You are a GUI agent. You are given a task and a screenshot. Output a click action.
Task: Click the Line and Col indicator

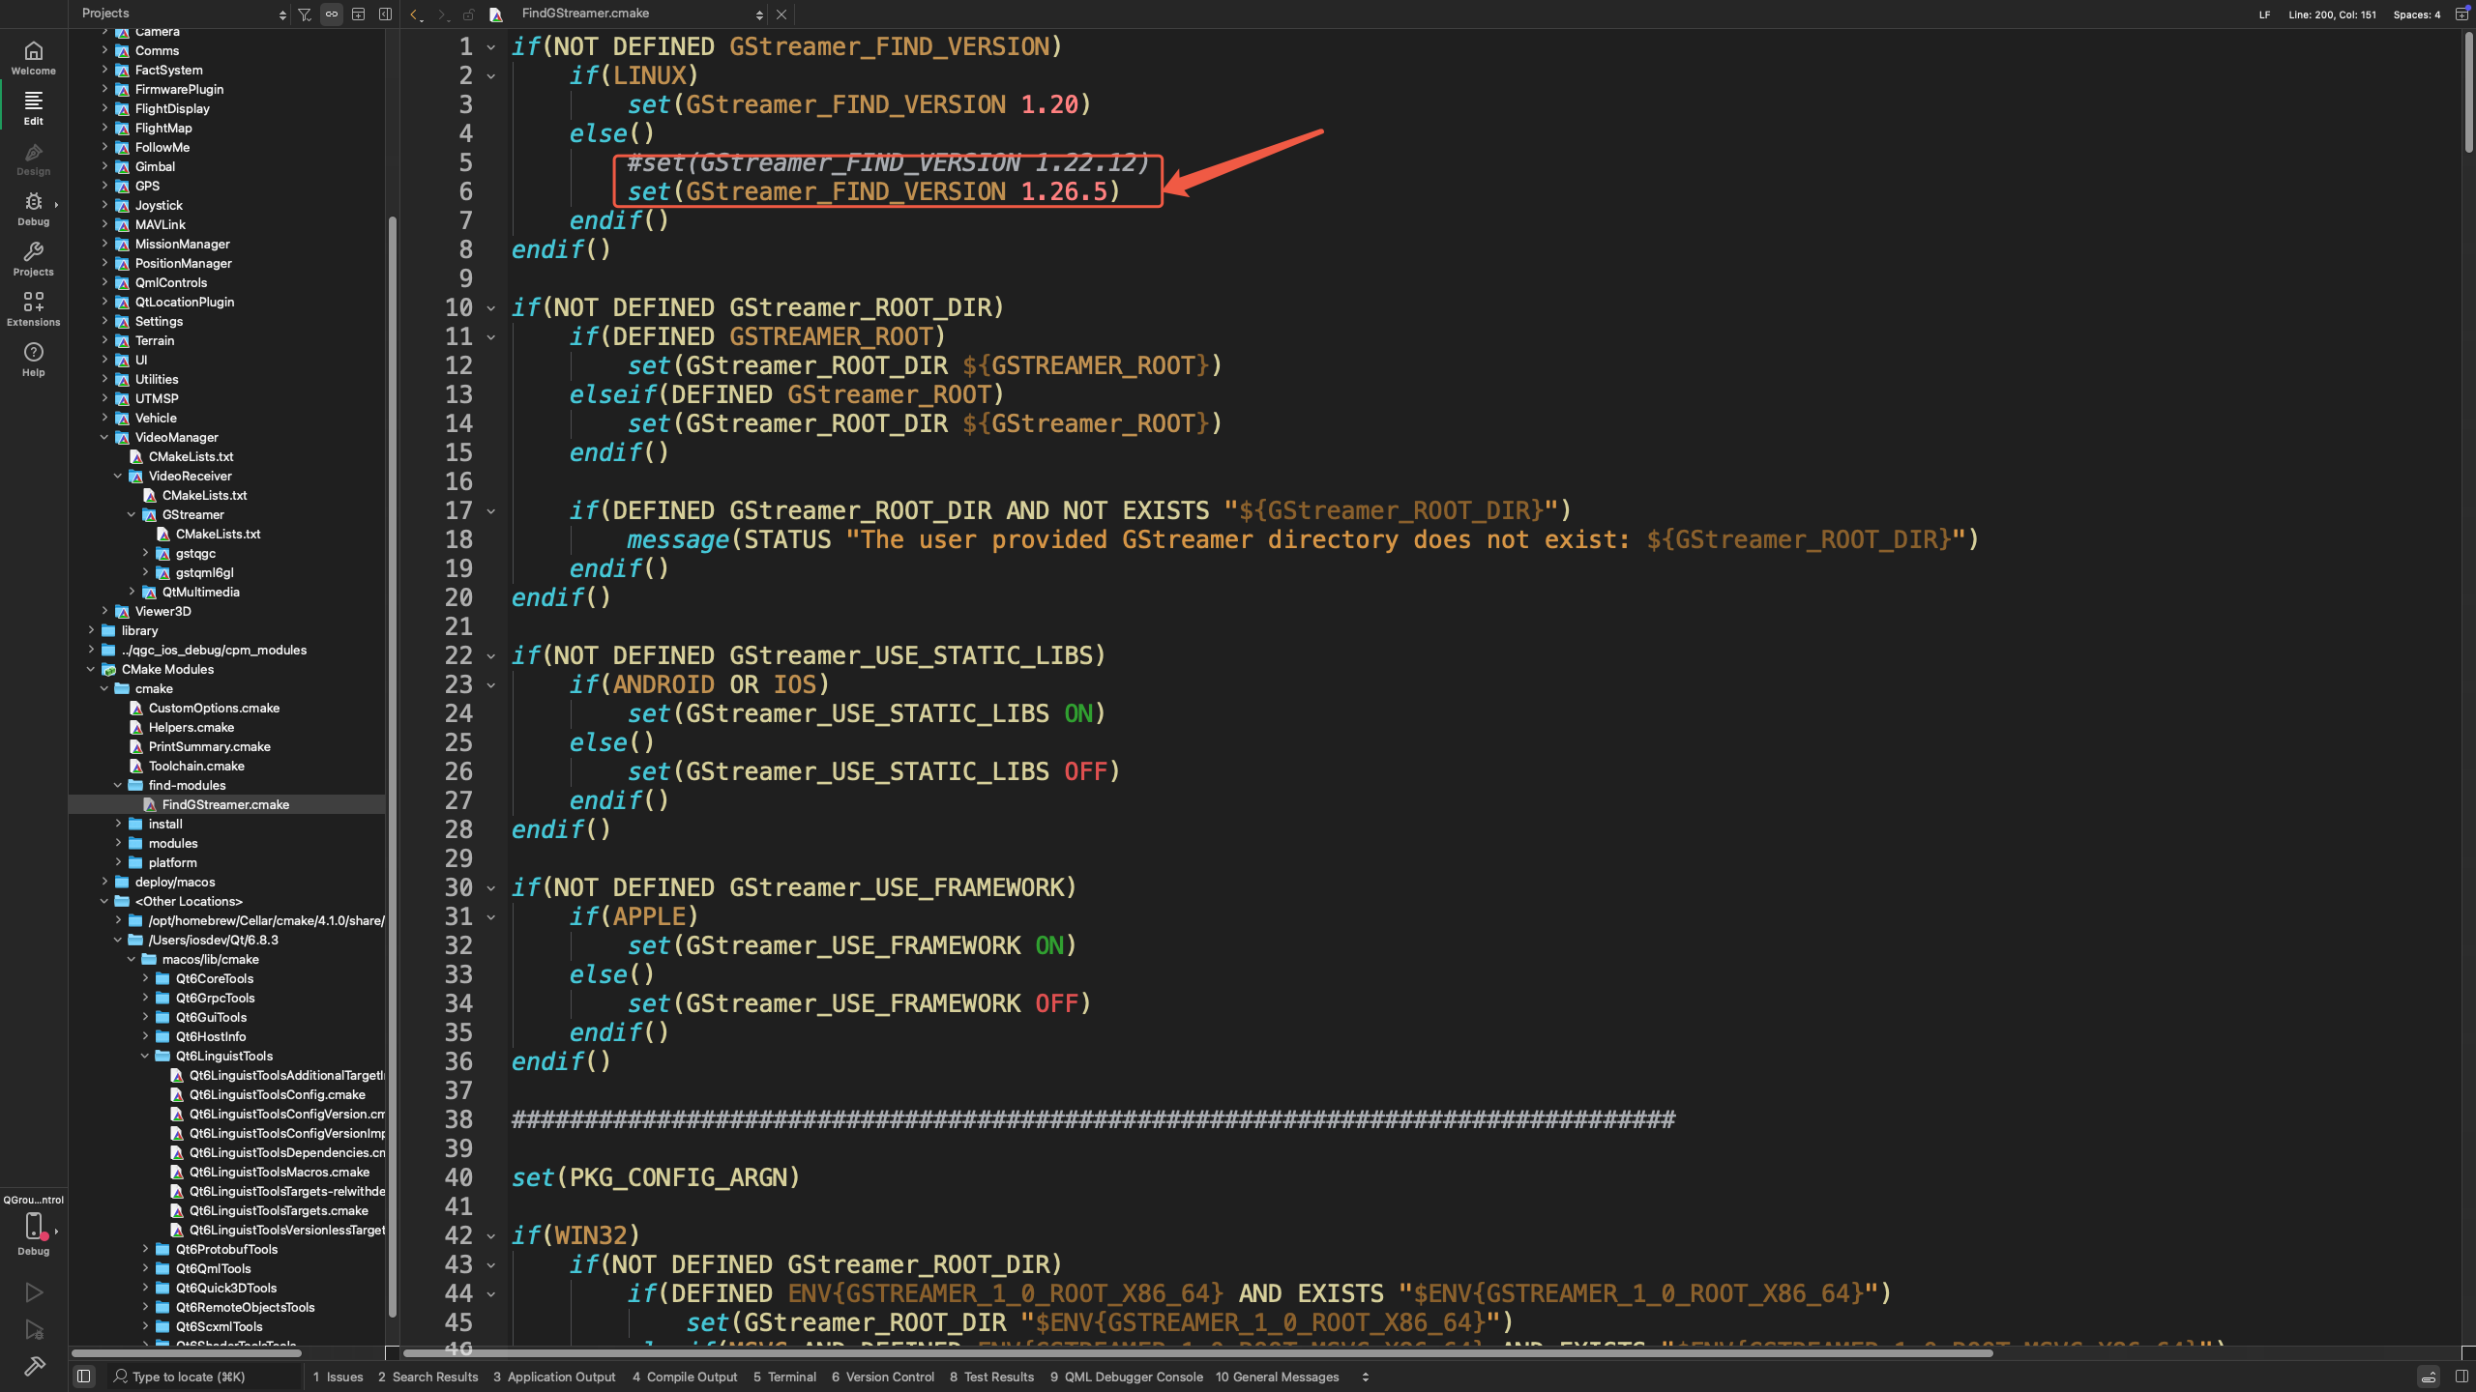pos(2332,14)
